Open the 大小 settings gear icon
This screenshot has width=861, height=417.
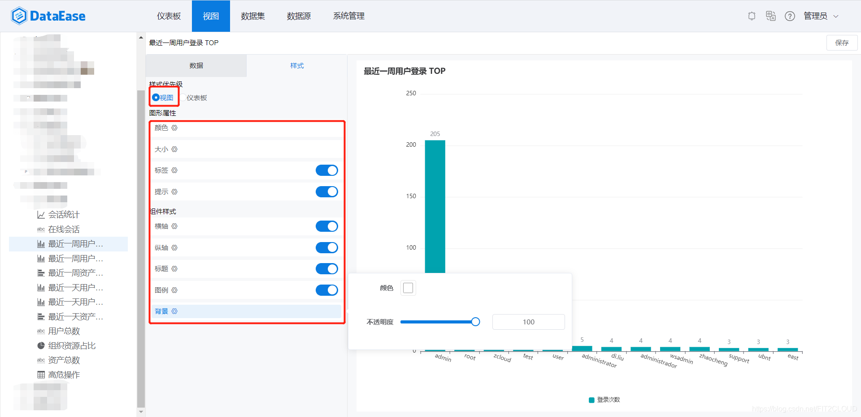click(174, 149)
